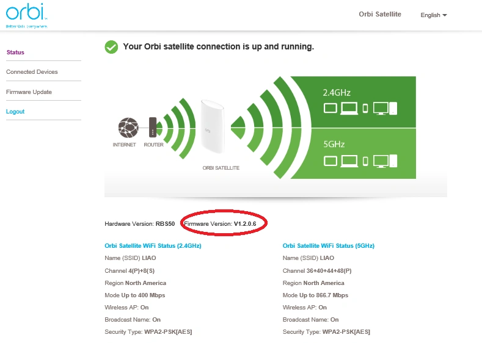Click the desktop computer icon under 2.4GHz
482x343 pixels.
(385, 109)
